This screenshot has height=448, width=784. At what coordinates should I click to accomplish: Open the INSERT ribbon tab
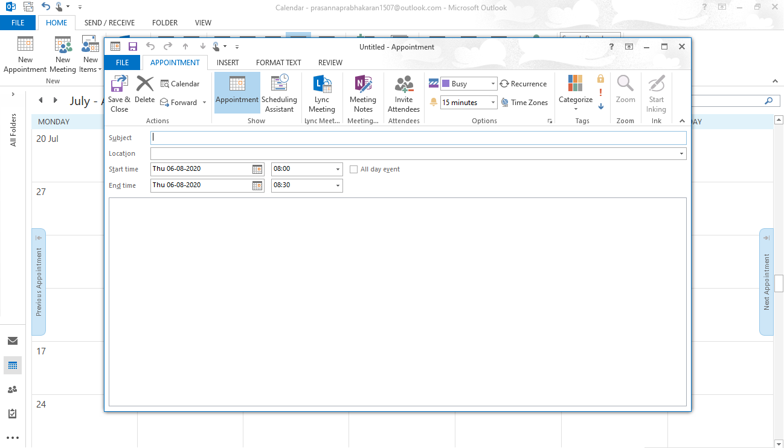[228, 62]
